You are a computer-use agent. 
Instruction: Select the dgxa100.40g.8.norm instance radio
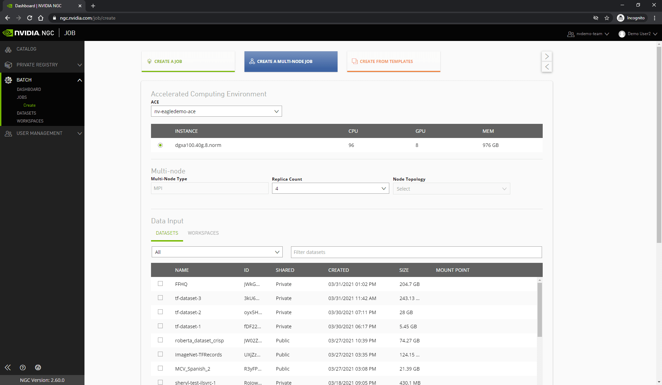click(x=160, y=145)
